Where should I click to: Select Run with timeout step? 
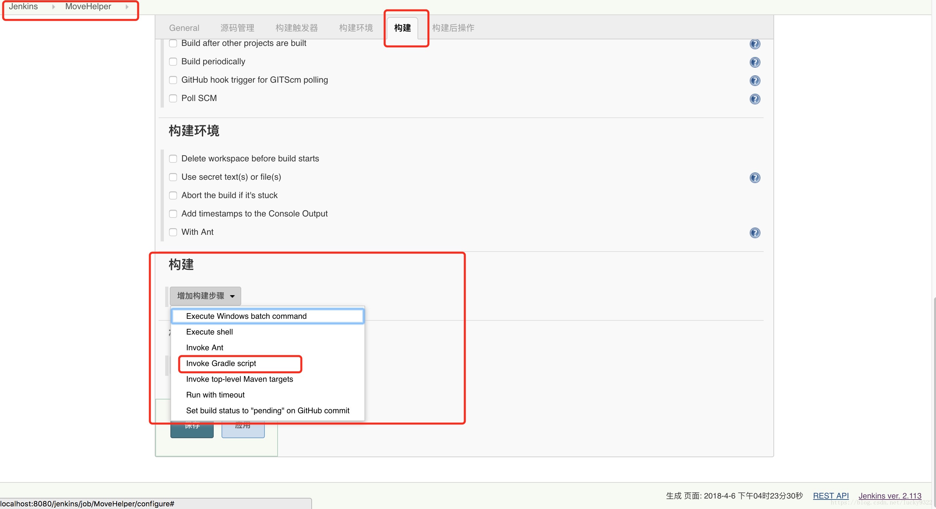tap(267, 395)
